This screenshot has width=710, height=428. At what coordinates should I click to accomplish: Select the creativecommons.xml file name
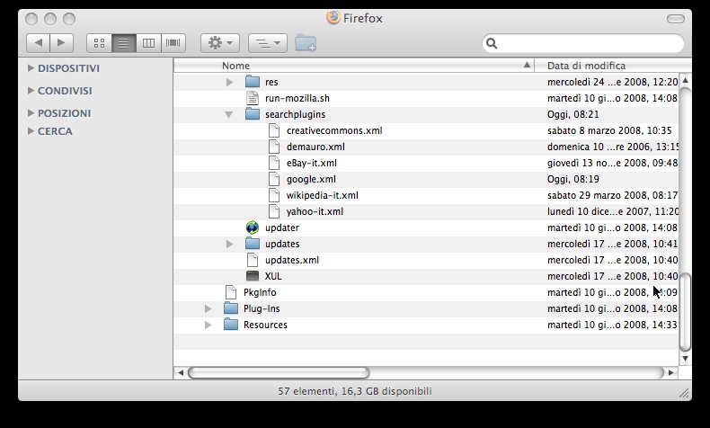click(334, 131)
